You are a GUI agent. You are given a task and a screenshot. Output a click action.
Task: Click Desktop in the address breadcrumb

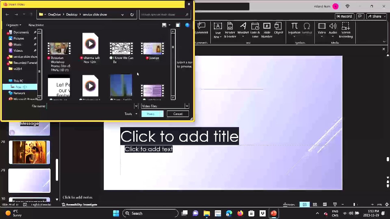click(x=72, y=14)
